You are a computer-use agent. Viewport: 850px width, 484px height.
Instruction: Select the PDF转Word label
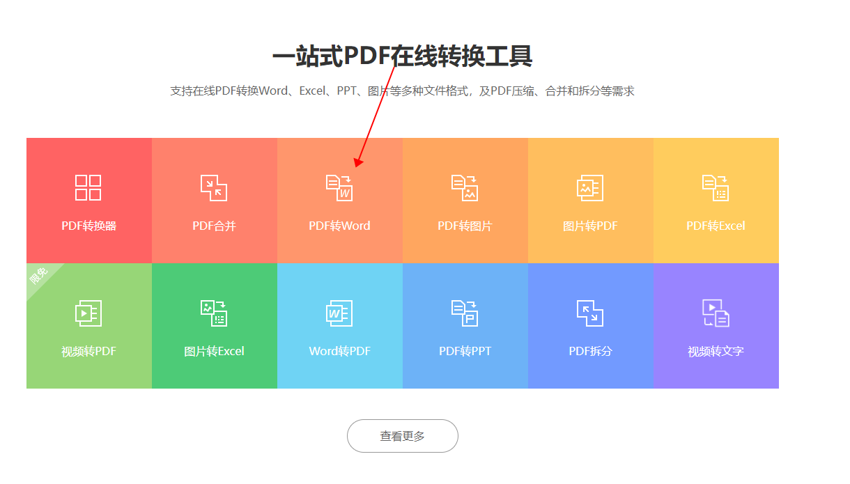pyautogui.click(x=339, y=226)
